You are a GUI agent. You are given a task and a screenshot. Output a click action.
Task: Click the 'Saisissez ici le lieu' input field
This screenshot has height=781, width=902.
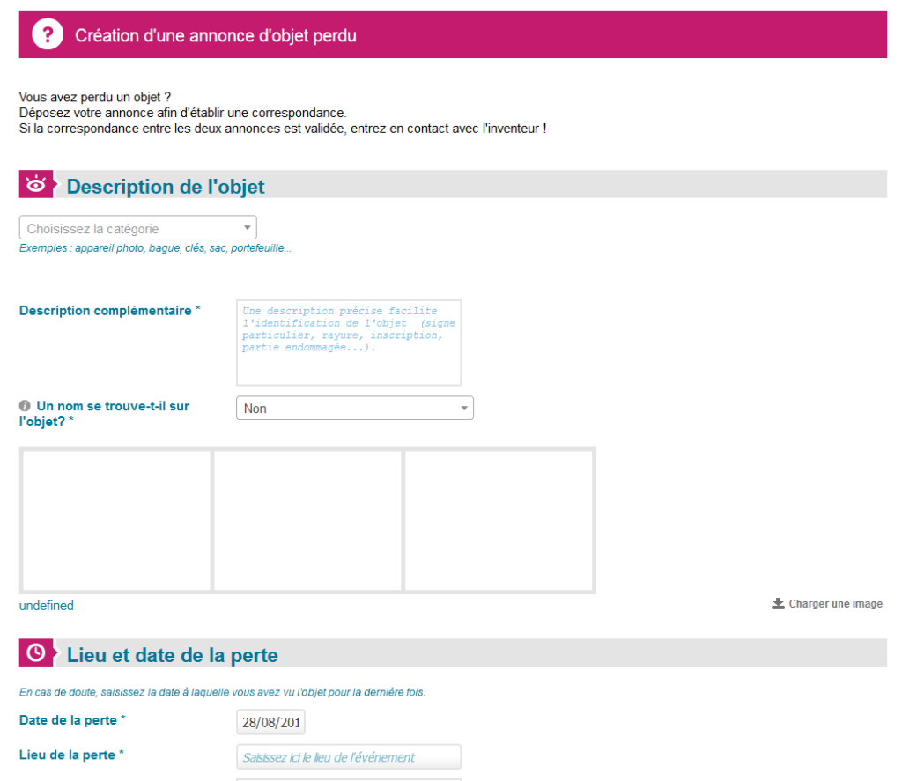348,757
